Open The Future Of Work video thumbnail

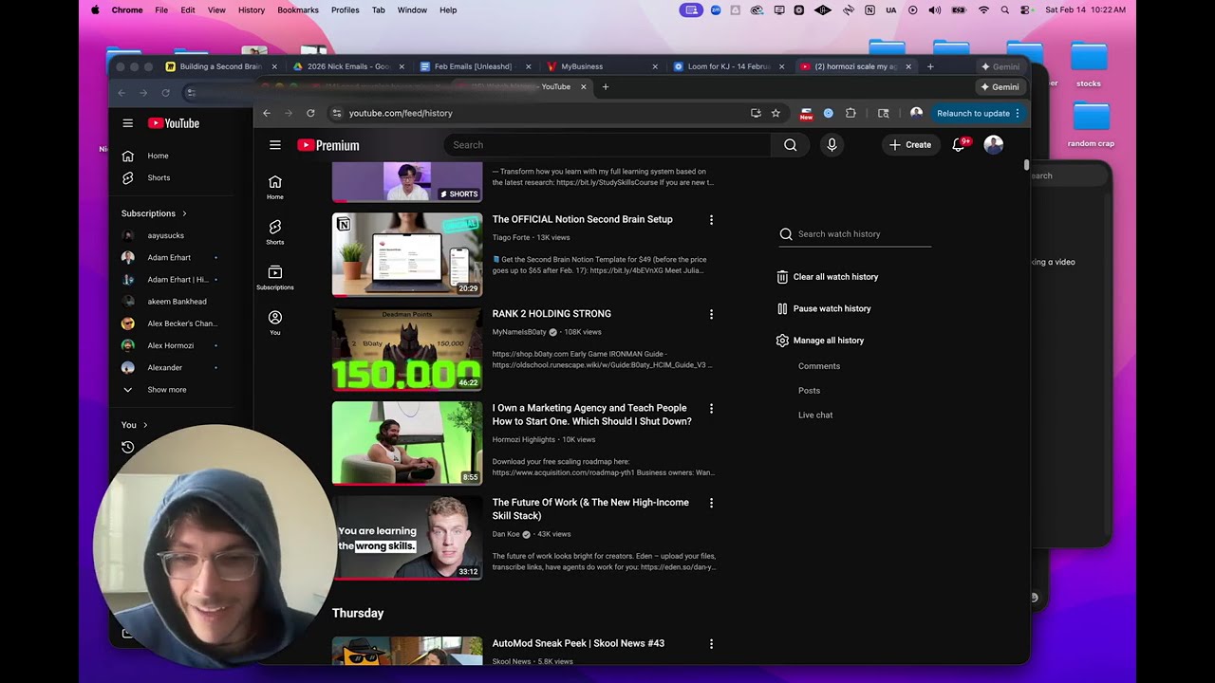pyautogui.click(x=407, y=538)
